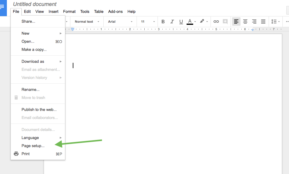Open the text color picker
The height and width of the screenshot is (174, 289).
pyautogui.click(x=190, y=22)
